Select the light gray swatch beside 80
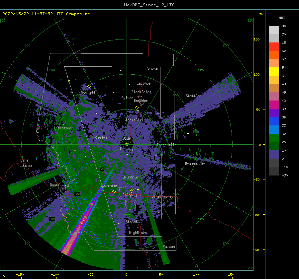The image size is (299, 279). tap(274, 30)
